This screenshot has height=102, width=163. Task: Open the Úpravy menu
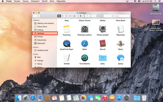pos(26,1)
